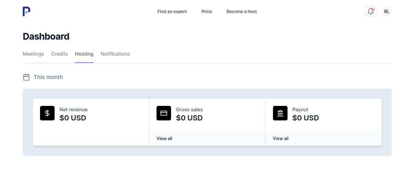The height and width of the screenshot is (190, 414).
Task: Open the Price page link
Action: coord(207,11)
